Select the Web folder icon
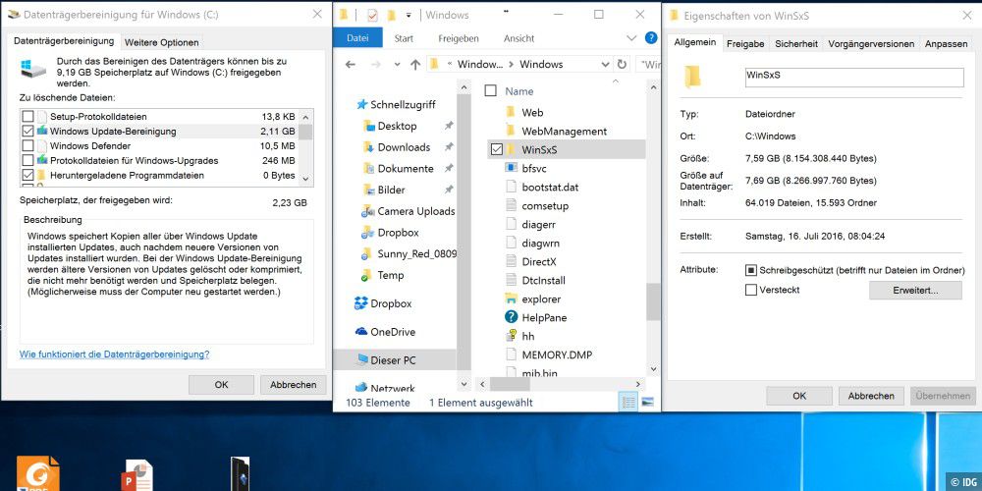The height and width of the screenshot is (491, 982). click(512, 113)
